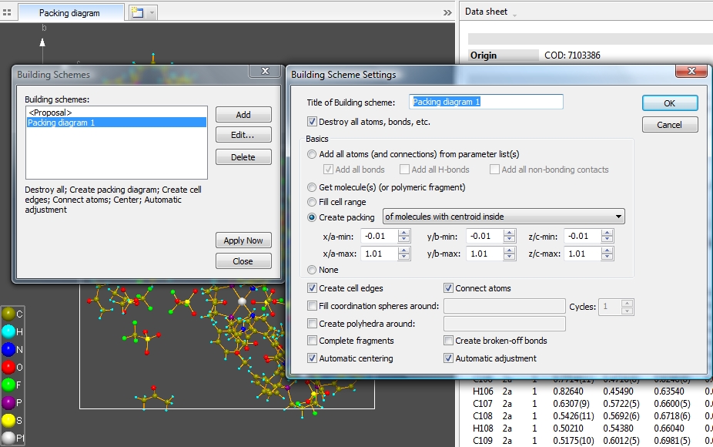Open the dropdown arrow next to new tab icon
Screen dimensions: 713x447
tap(152, 13)
